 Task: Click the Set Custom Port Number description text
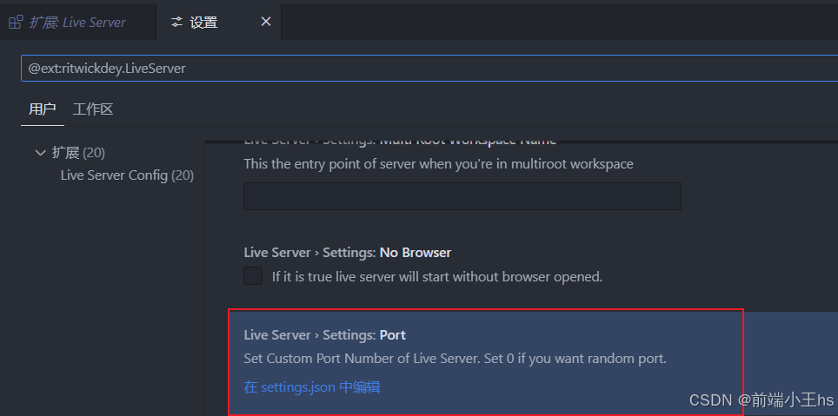tap(455, 359)
